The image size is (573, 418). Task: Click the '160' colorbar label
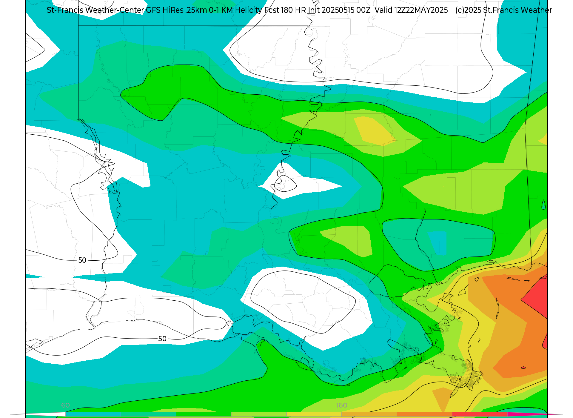[x=341, y=405]
